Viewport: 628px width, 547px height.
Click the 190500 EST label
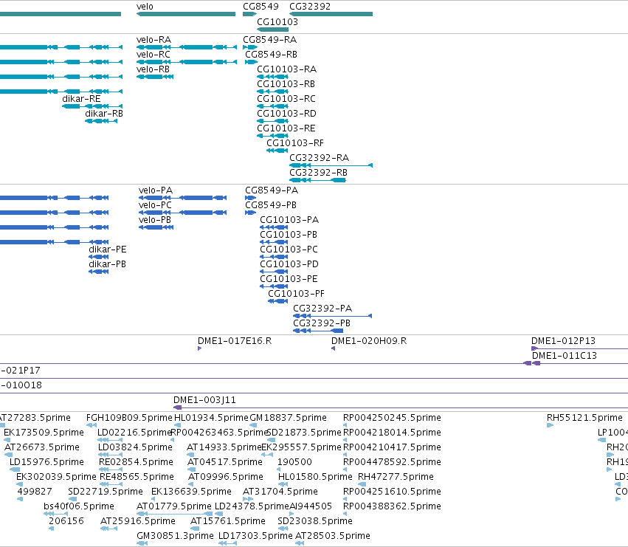[x=294, y=462]
